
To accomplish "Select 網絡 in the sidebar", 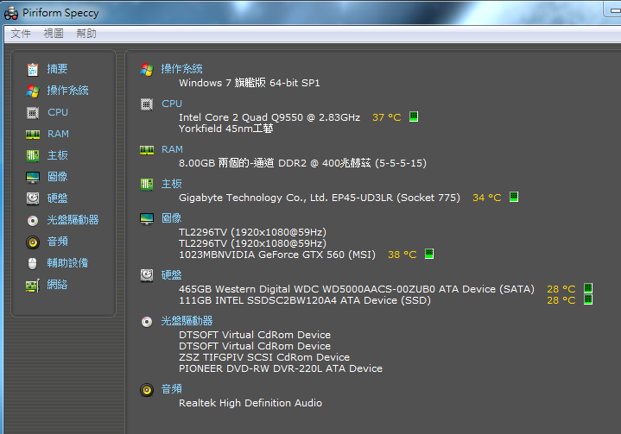I will [57, 285].
